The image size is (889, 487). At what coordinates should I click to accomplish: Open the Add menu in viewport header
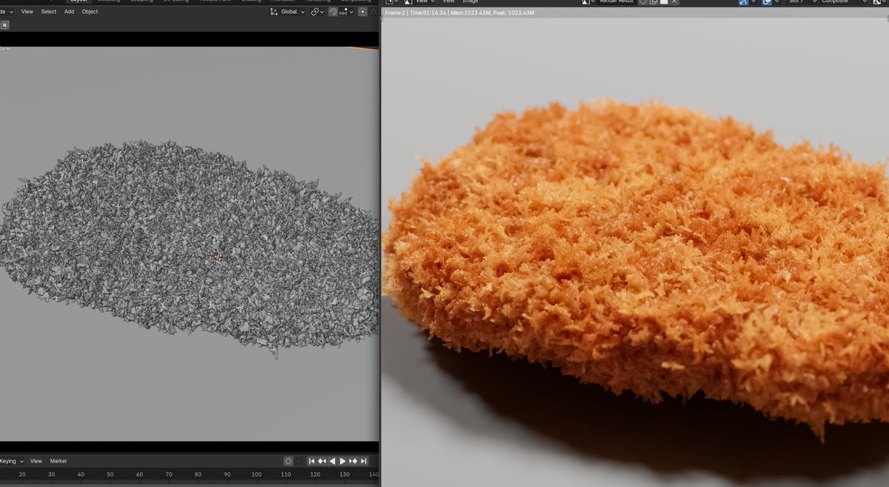pyautogui.click(x=69, y=12)
